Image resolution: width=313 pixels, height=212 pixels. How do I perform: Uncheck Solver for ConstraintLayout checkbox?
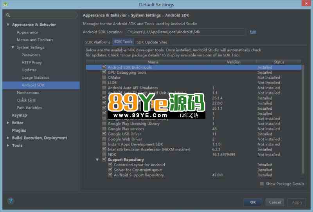point(110,170)
